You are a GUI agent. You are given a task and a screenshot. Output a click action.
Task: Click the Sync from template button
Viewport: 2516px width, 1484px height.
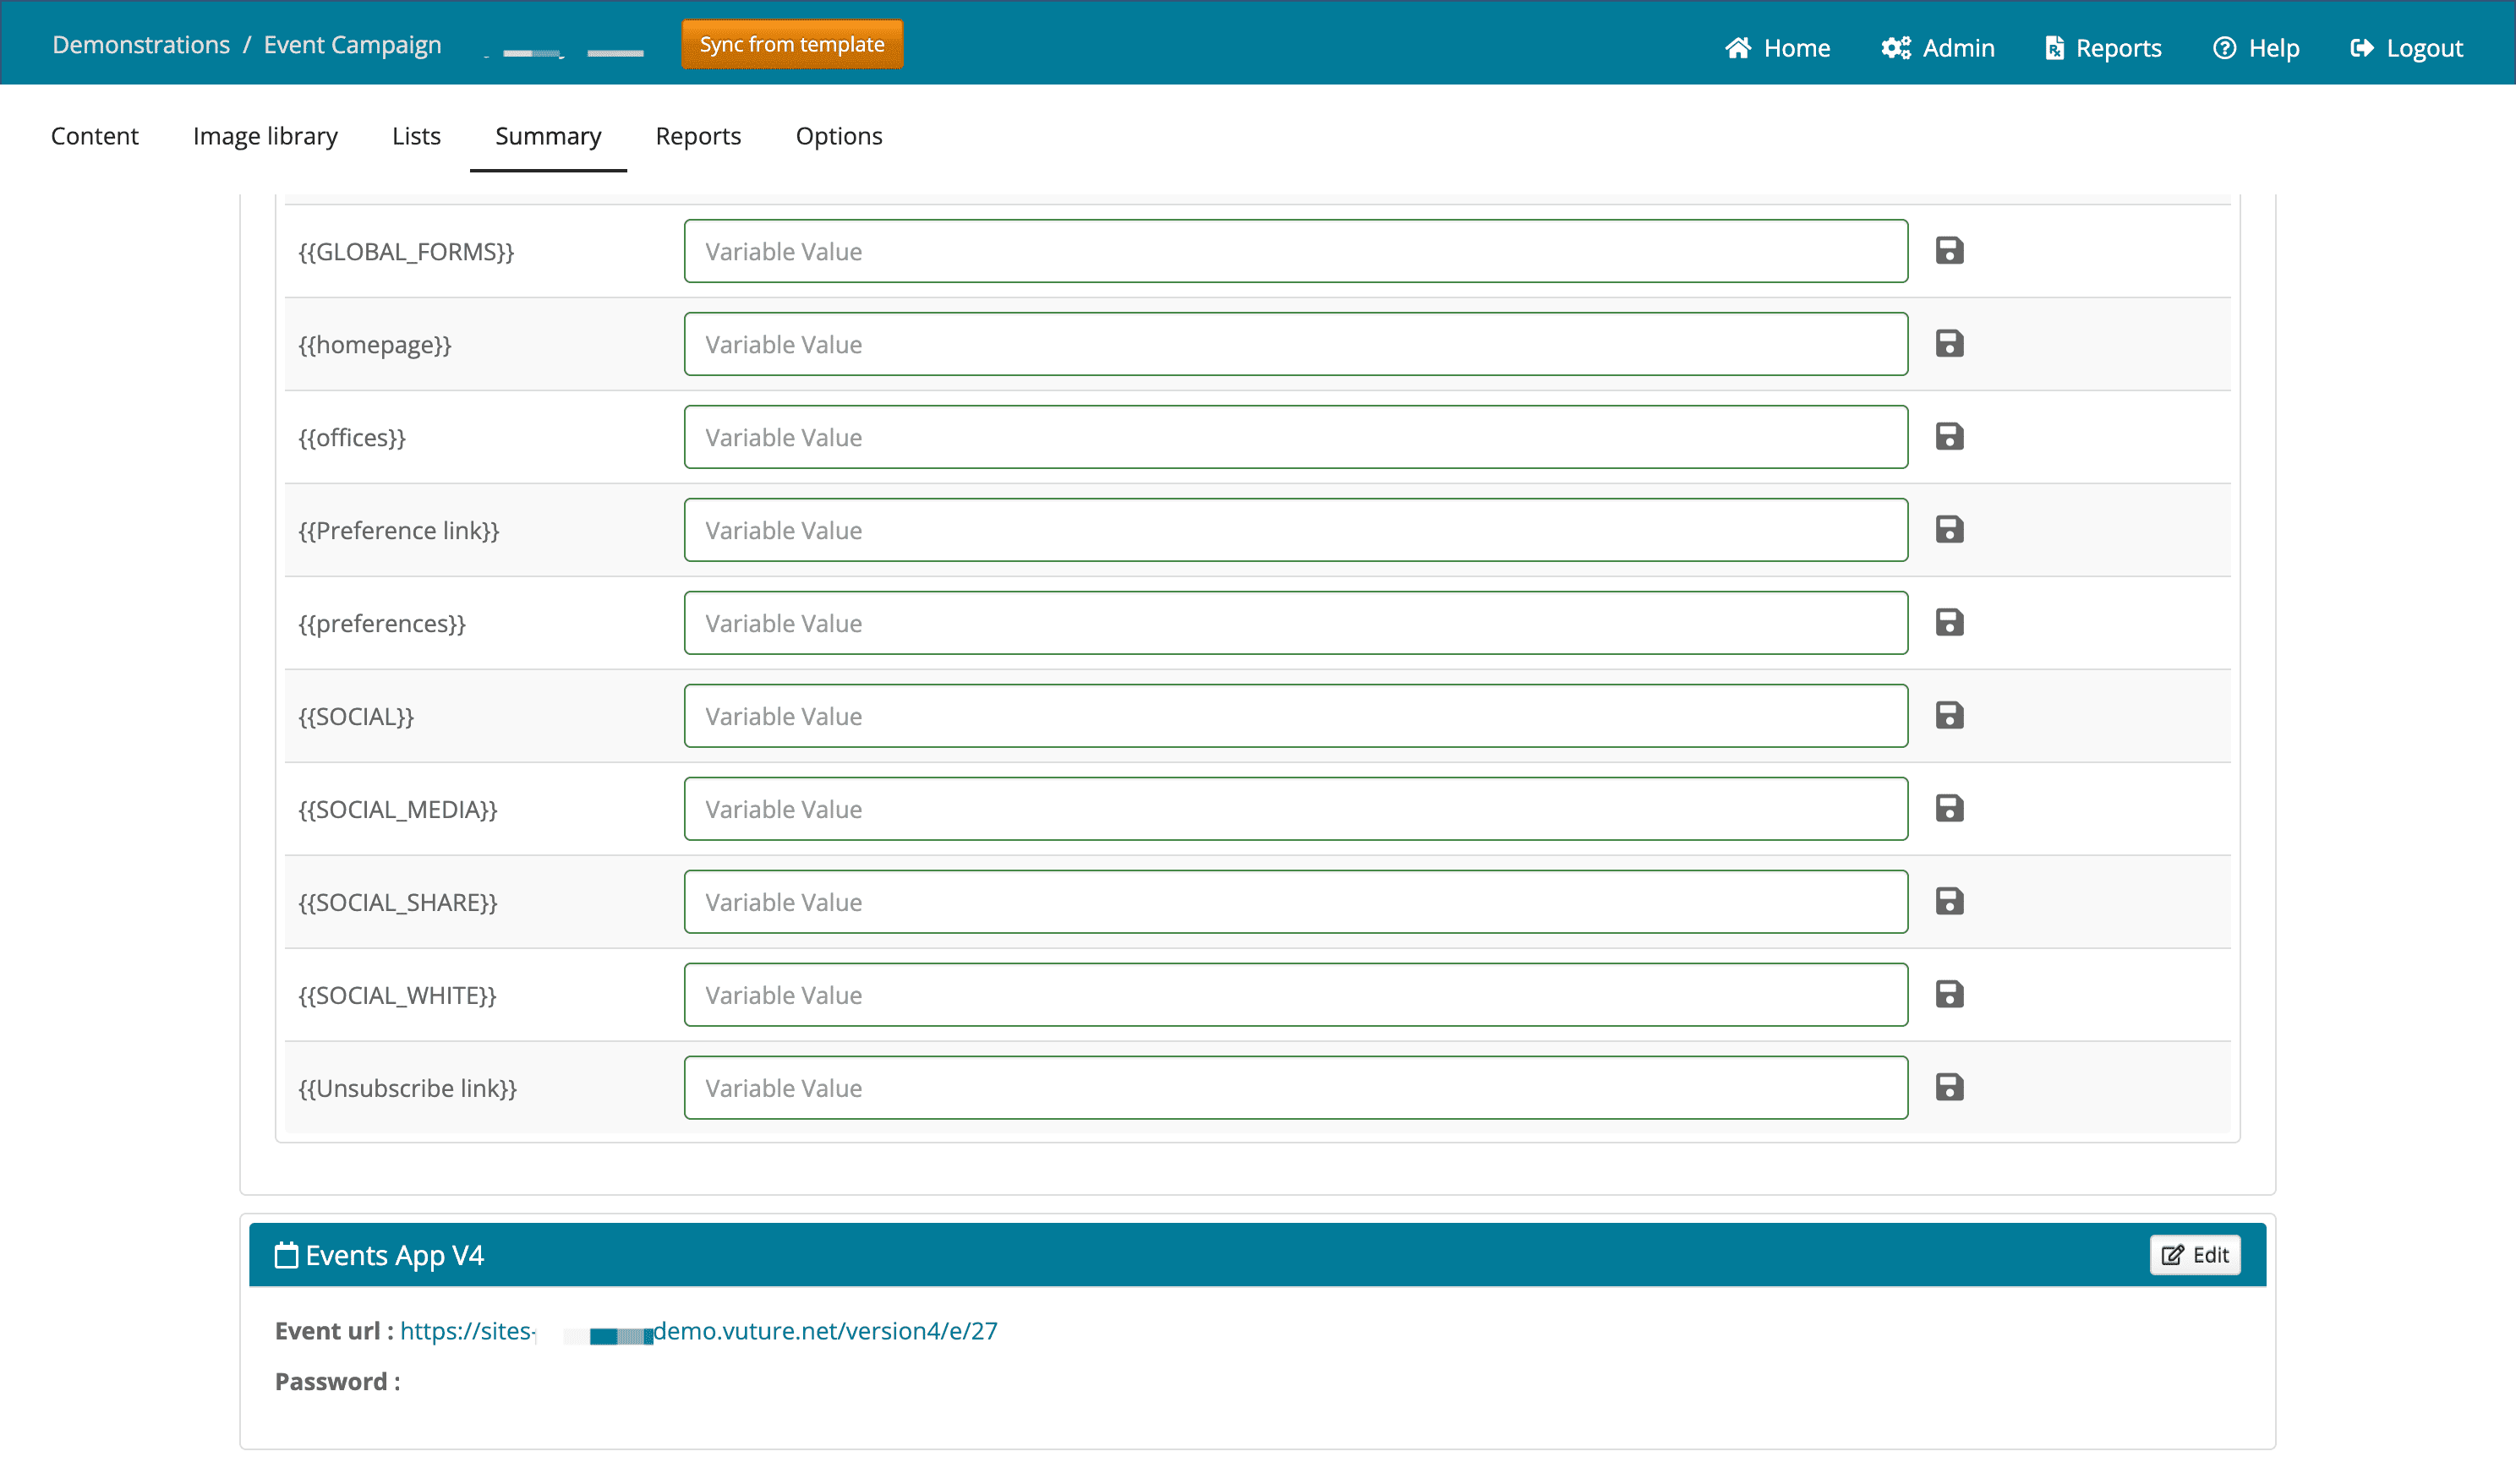(791, 44)
